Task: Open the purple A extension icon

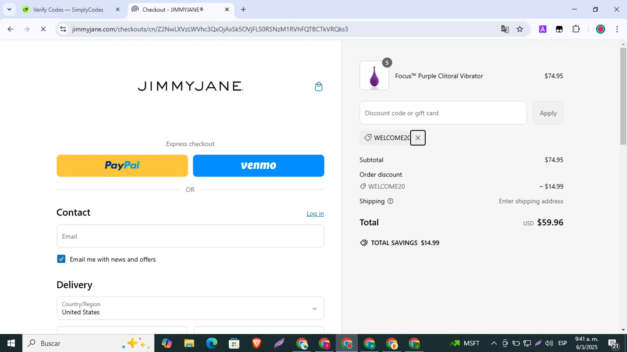Action: [543, 29]
